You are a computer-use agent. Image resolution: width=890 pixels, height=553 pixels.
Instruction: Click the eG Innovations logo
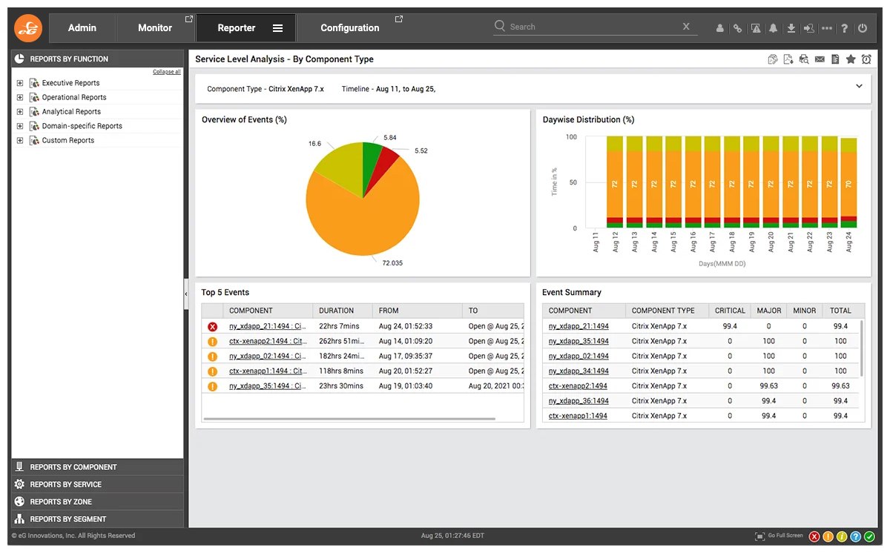coord(28,28)
